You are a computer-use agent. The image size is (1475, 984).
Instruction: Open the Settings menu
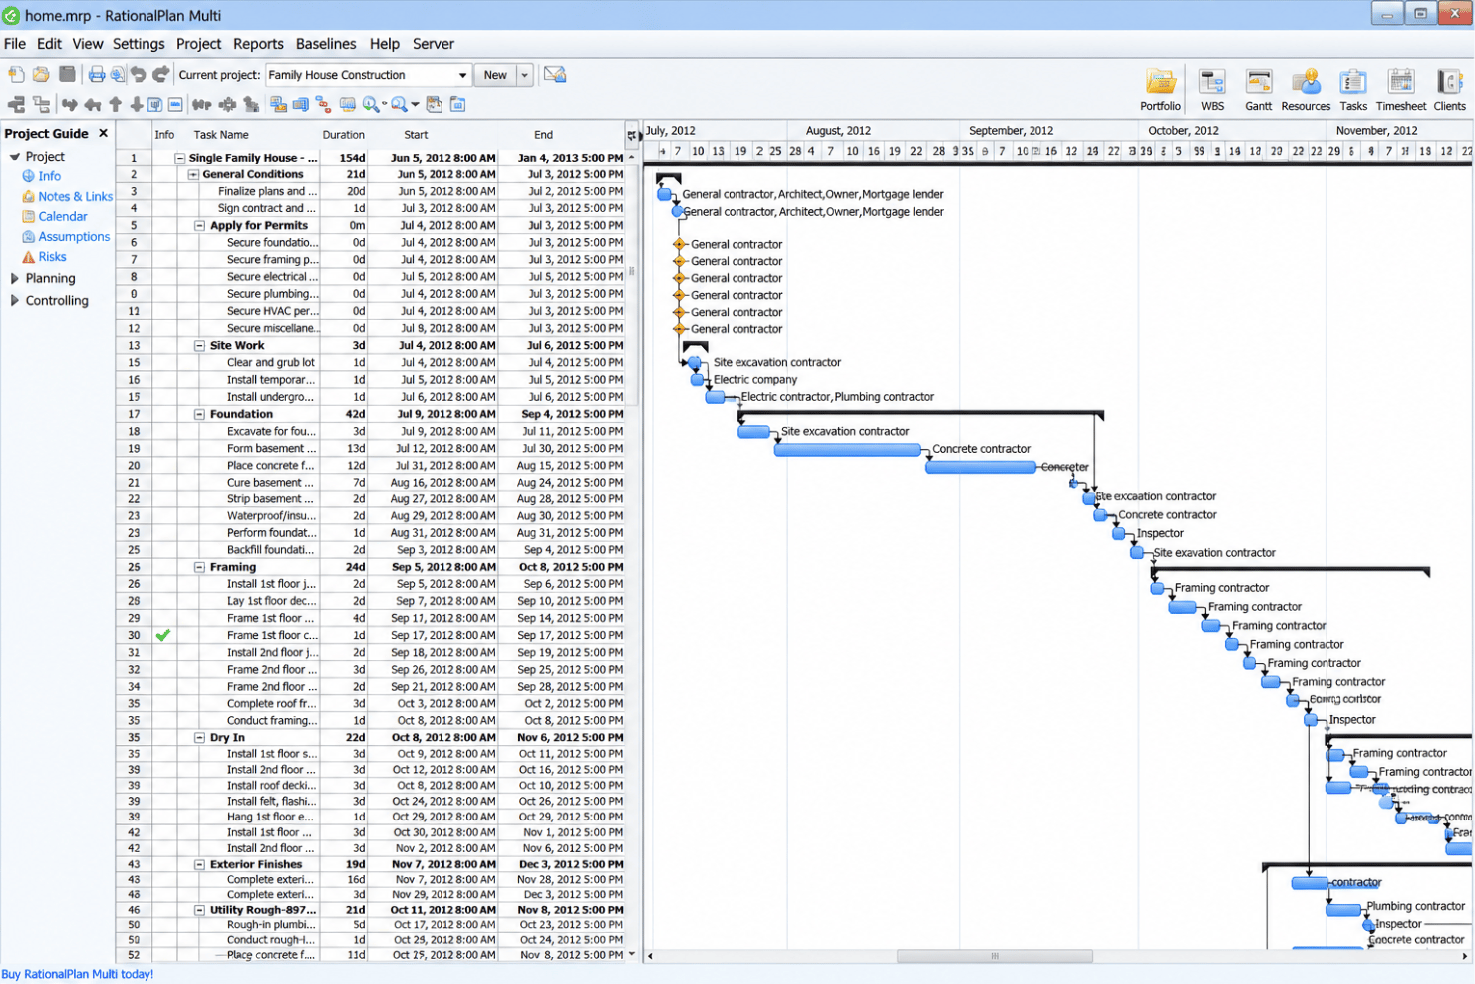[x=139, y=44]
